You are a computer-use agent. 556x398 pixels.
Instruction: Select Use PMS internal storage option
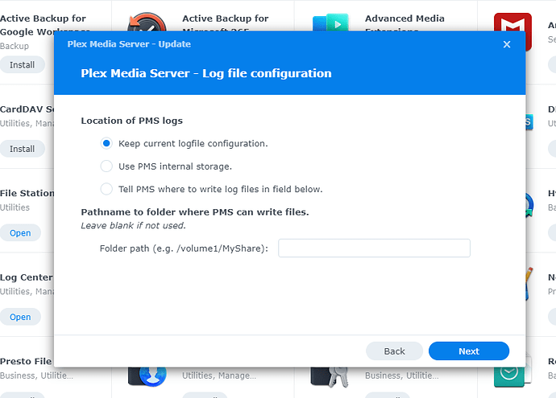point(106,166)
